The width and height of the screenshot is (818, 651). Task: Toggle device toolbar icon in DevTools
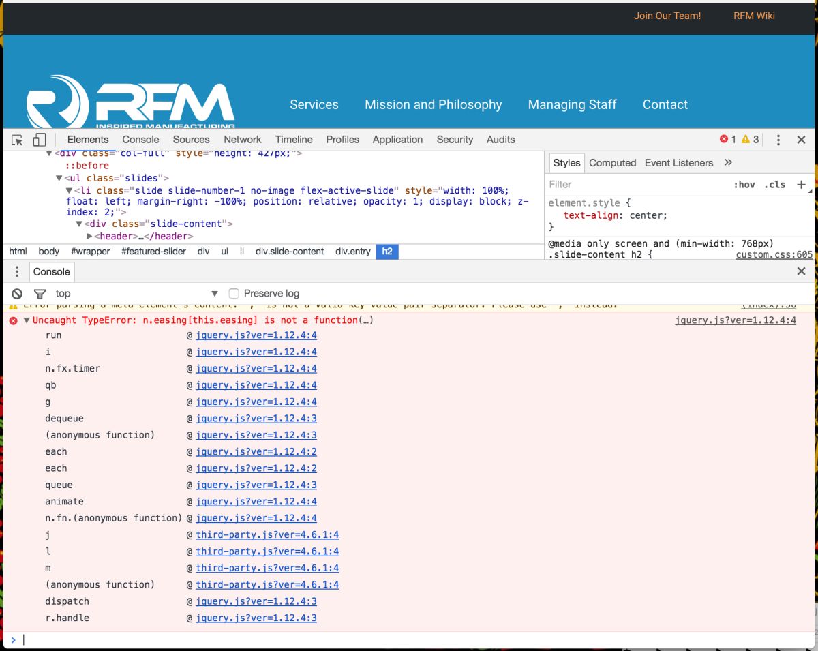[40, 140]
